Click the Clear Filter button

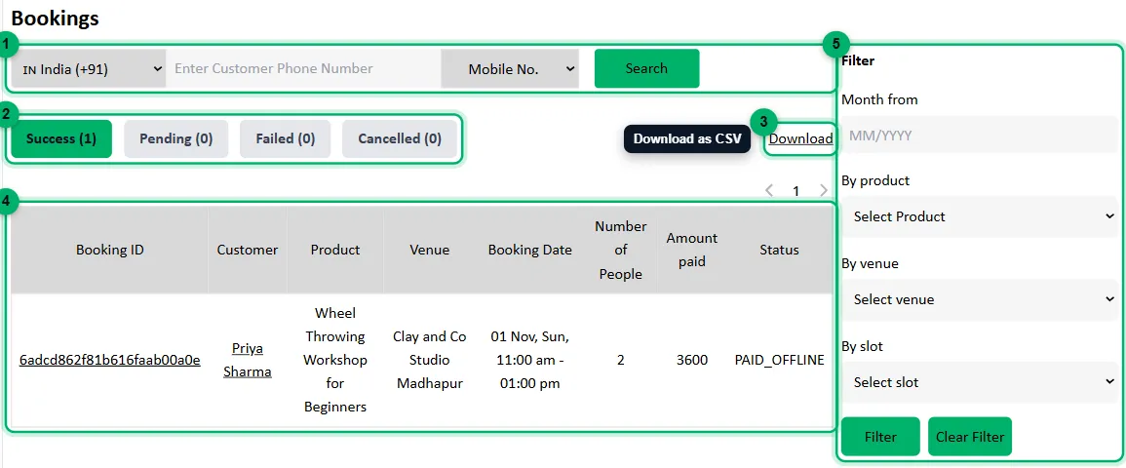(969, 437)
